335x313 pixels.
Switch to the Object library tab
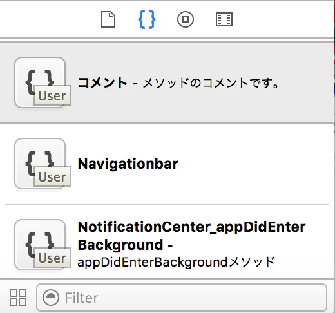186,19
